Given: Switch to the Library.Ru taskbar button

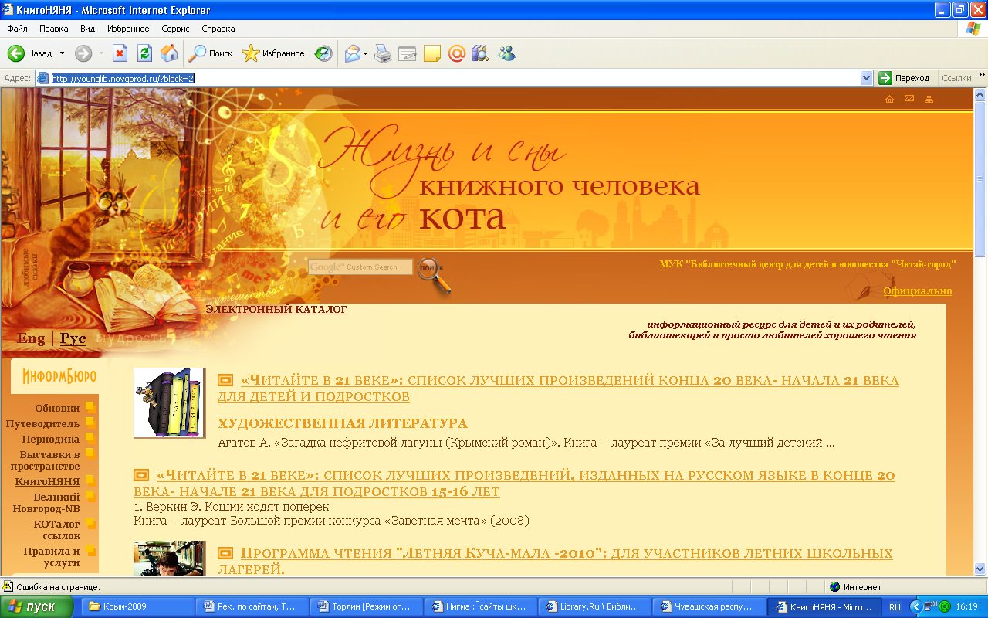Looking at the screenshot, I should [x=595, y=606].
